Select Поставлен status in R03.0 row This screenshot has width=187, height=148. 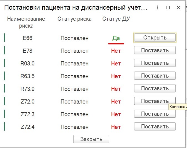(74, 64)
